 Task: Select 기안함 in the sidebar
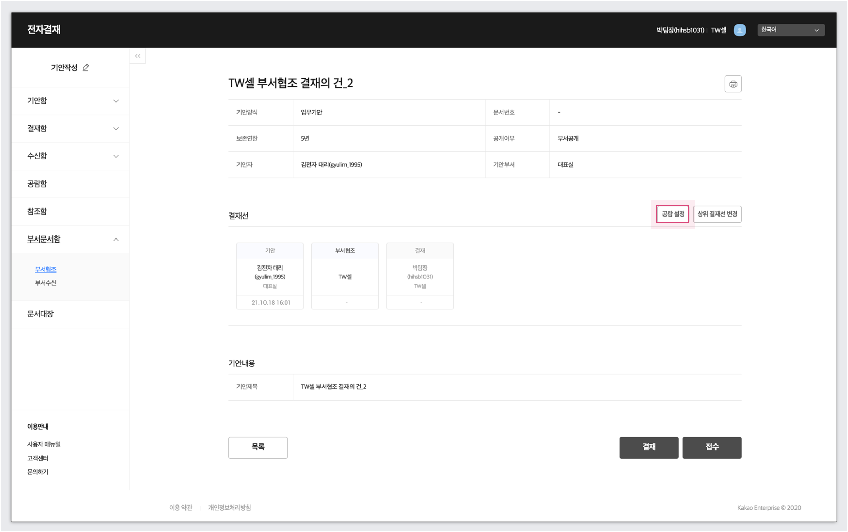click(37, 100)
